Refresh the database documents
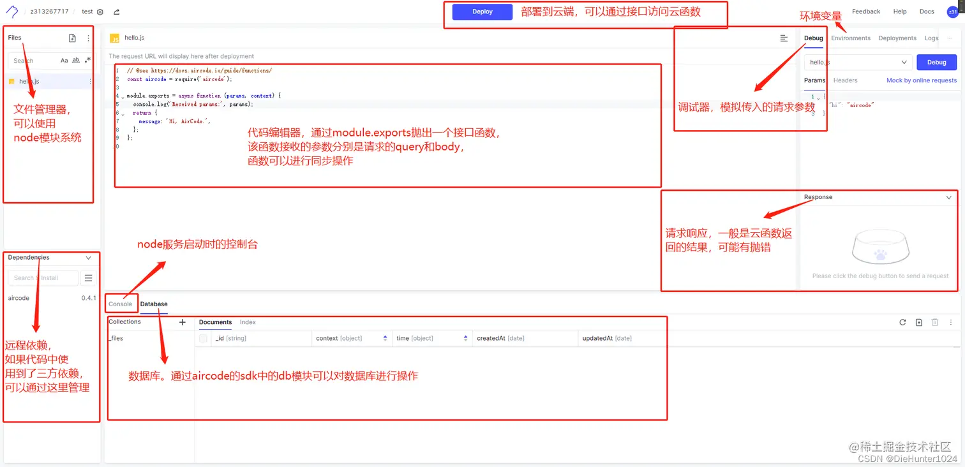This screenshot has width=965, height=467. point(902,322)
